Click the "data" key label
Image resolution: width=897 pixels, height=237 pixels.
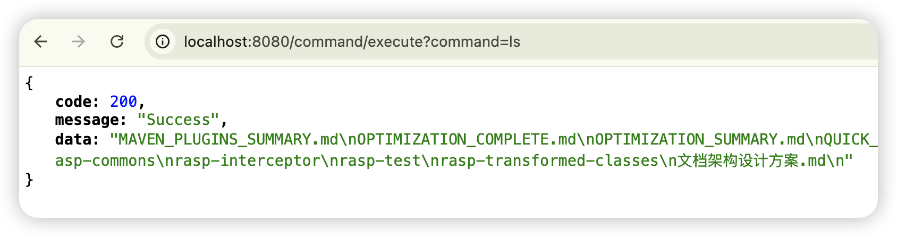[x=73, y=140]
